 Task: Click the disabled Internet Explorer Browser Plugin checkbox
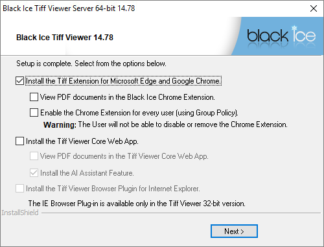coord(19,189)
